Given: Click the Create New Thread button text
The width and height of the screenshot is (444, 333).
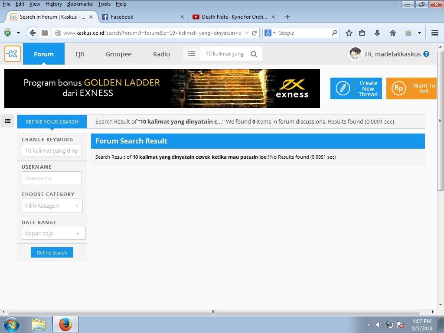Looking at the screenshot, I should (x=368, y=88).
